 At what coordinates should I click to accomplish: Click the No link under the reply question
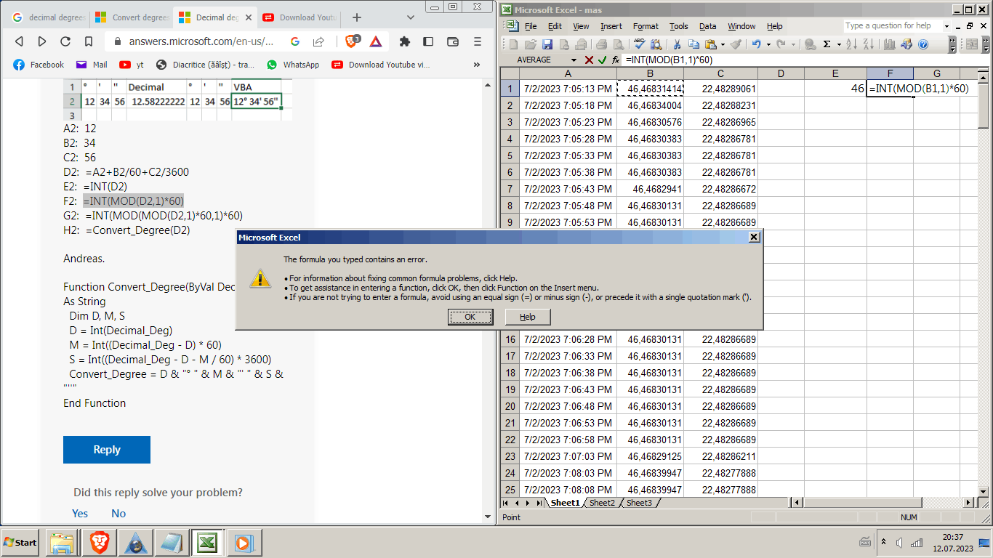pos(118,513)
